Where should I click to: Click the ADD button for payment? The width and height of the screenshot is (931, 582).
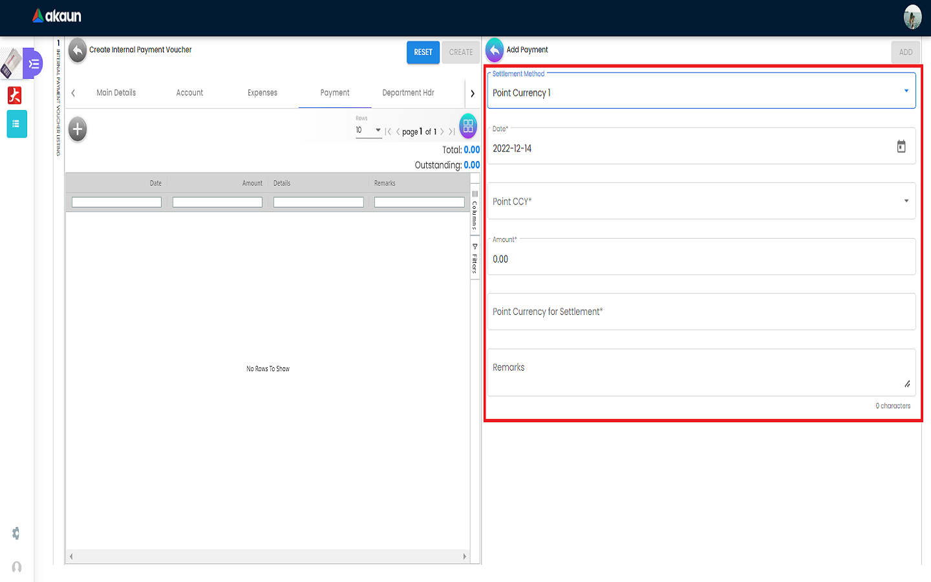tap(905, 52)
